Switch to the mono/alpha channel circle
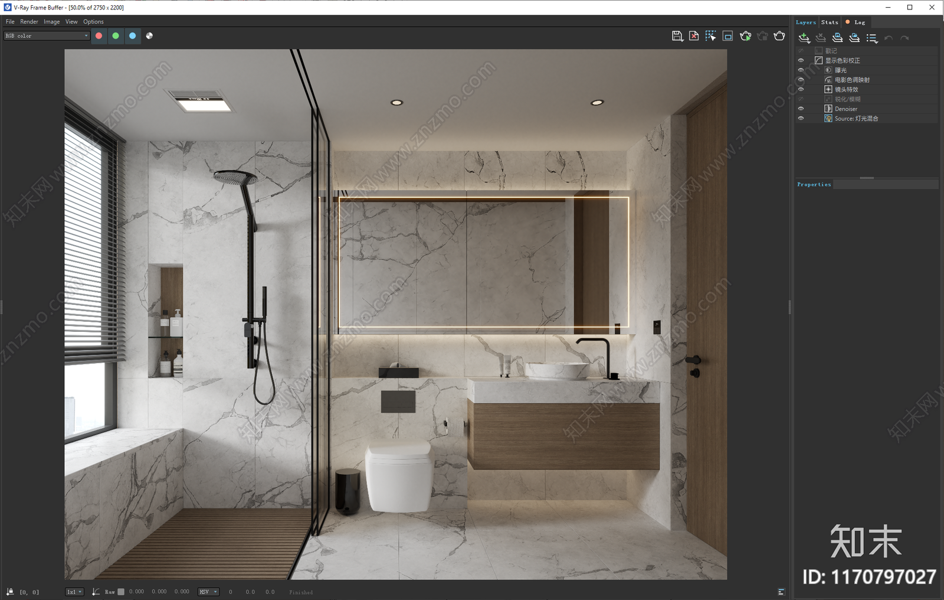 pyautogui.click(x=149, y=36)
